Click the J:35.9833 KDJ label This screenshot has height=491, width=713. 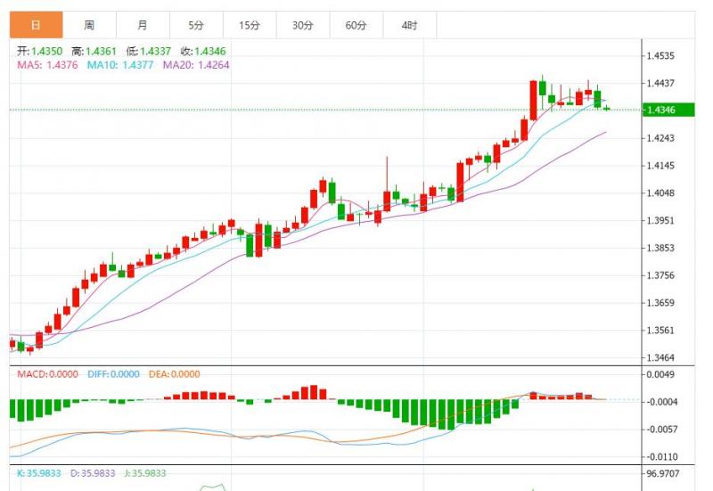(x=145, y=473)
